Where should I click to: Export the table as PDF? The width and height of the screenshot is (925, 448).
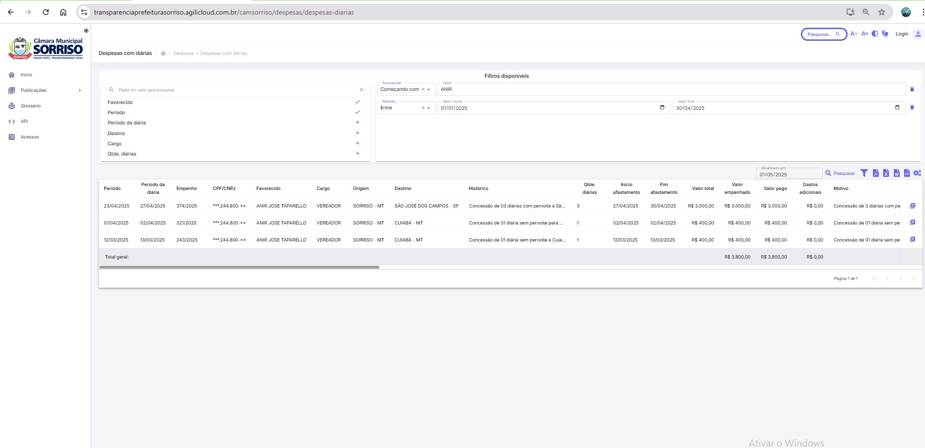(875, 173)
